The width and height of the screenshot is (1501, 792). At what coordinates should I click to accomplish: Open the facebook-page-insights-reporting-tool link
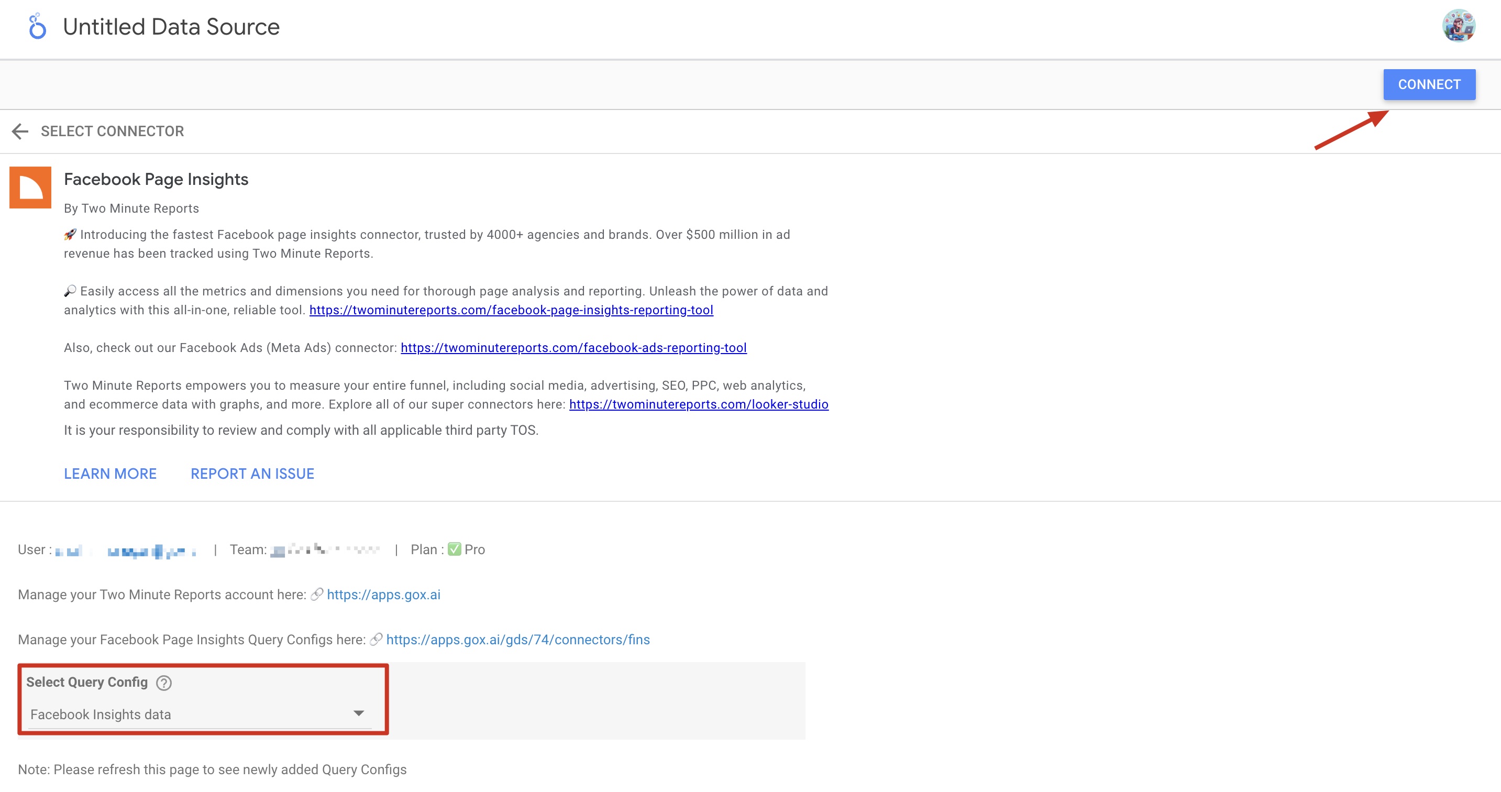point(511,310)
